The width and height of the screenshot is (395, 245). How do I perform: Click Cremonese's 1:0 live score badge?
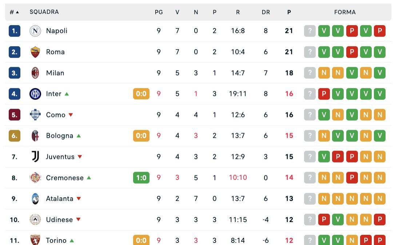point(141,178)
